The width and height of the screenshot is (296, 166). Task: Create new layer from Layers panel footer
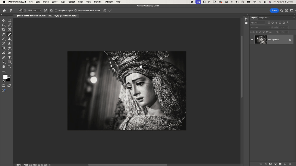285,163
